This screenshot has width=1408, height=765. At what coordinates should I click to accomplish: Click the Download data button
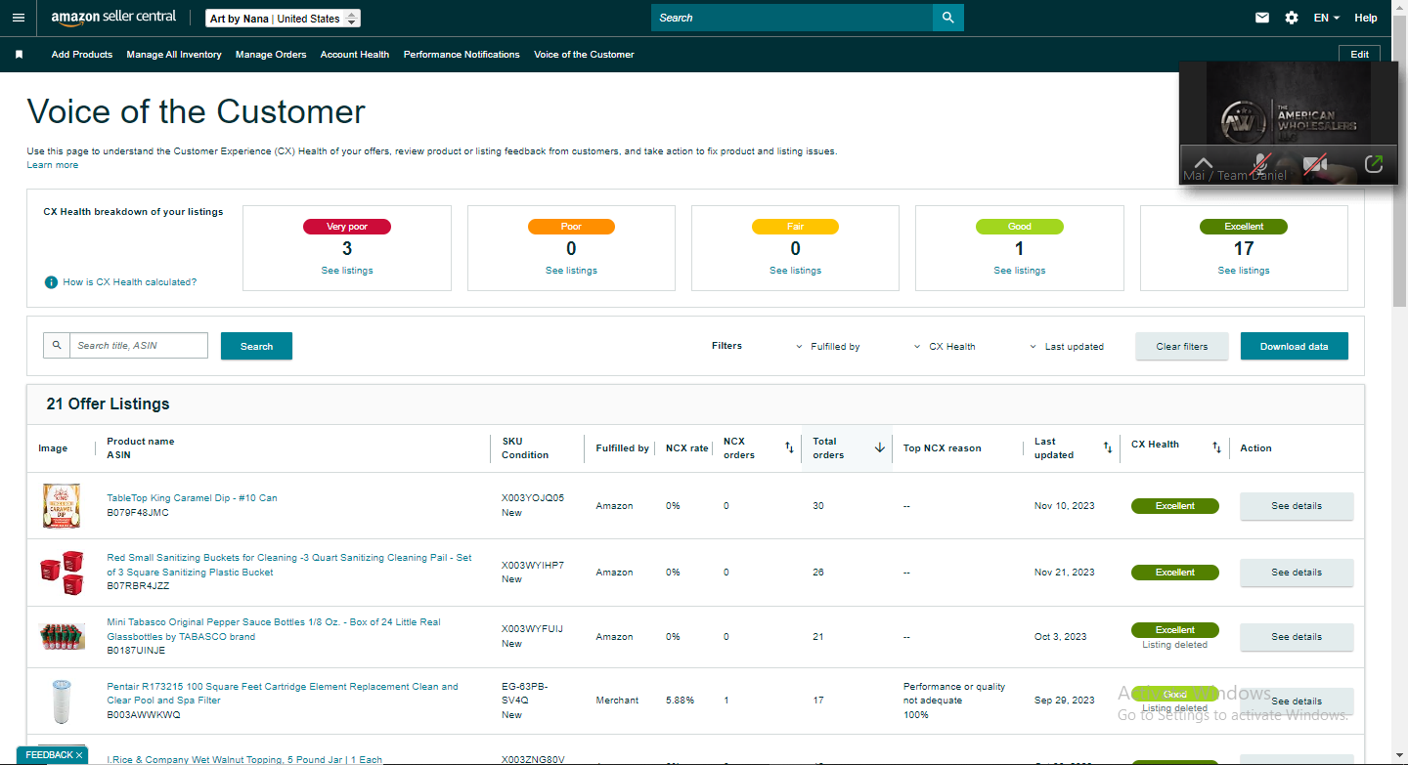[1295, 346]
